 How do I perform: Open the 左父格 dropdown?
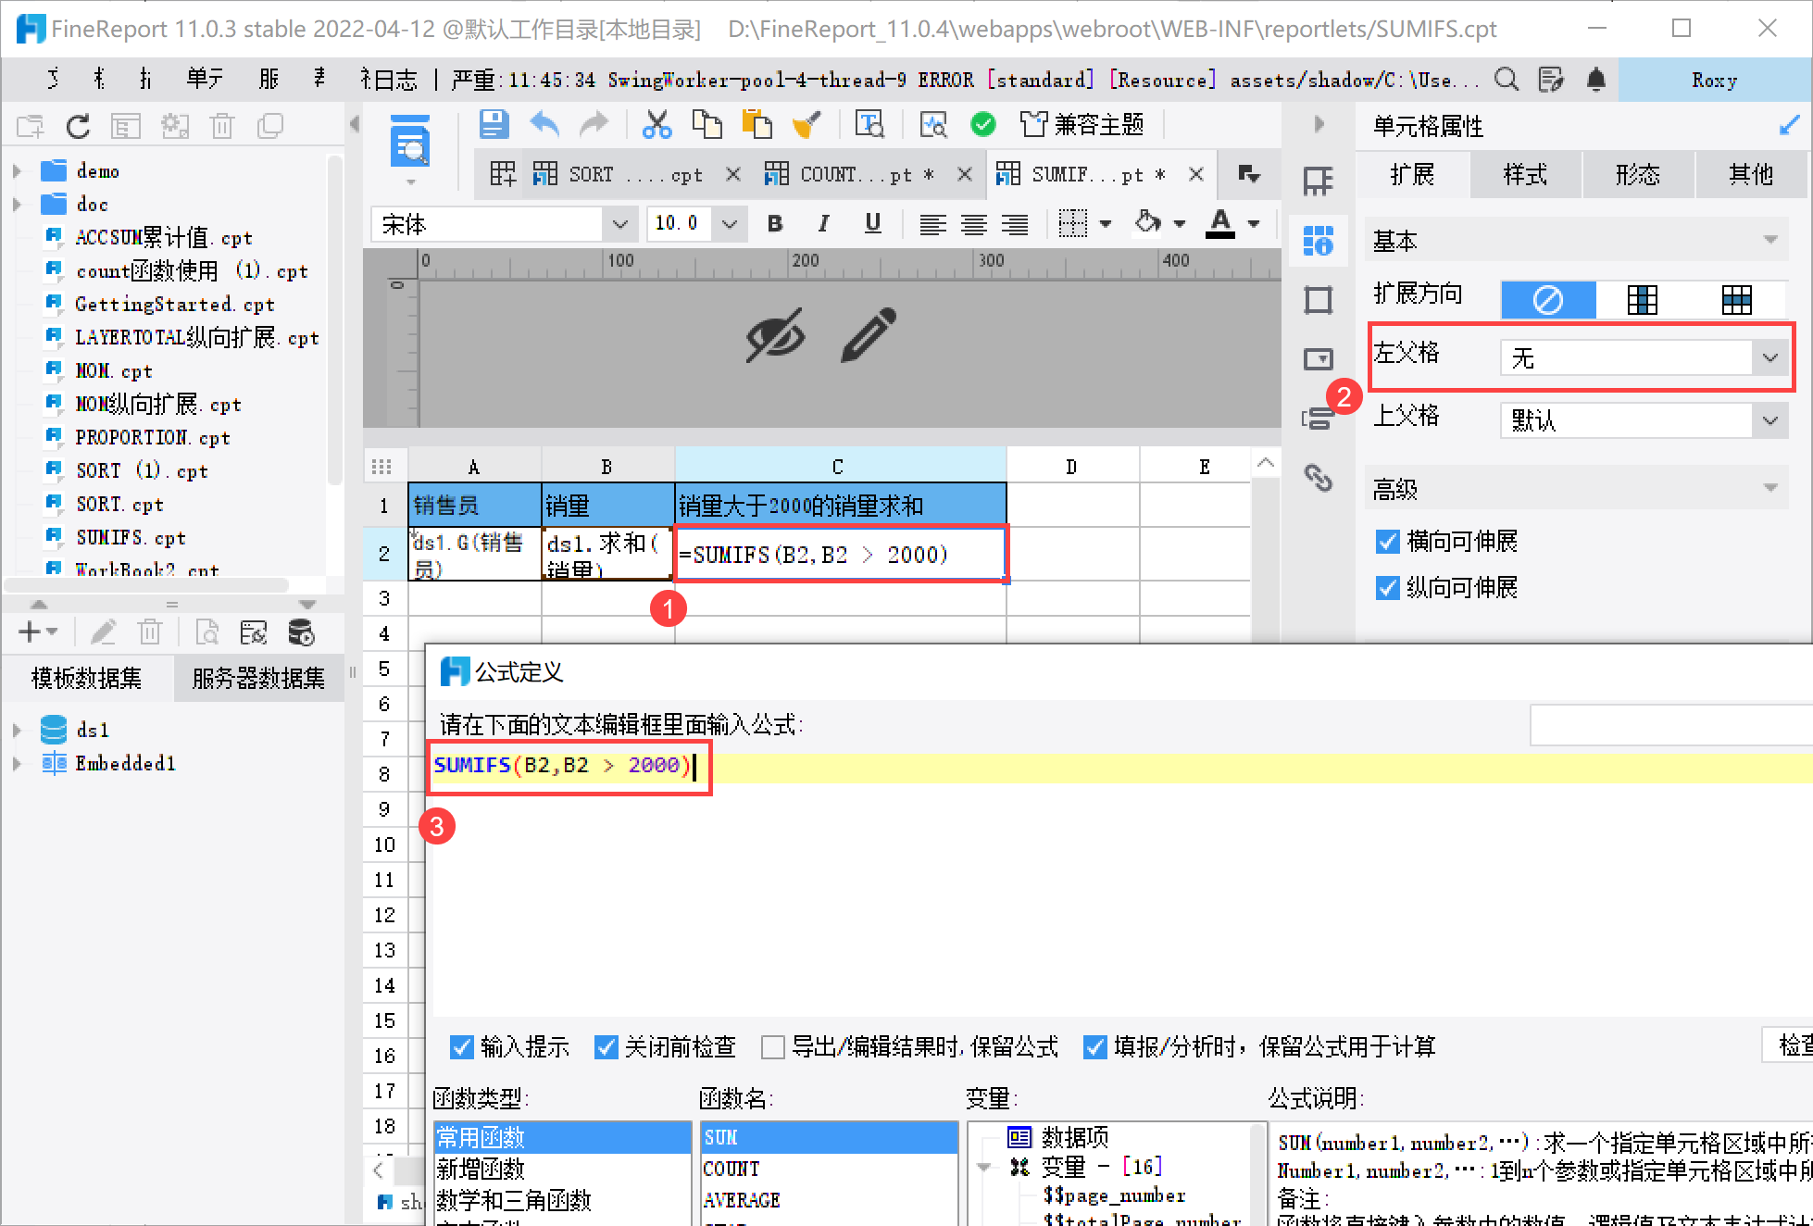point(1769,357)
